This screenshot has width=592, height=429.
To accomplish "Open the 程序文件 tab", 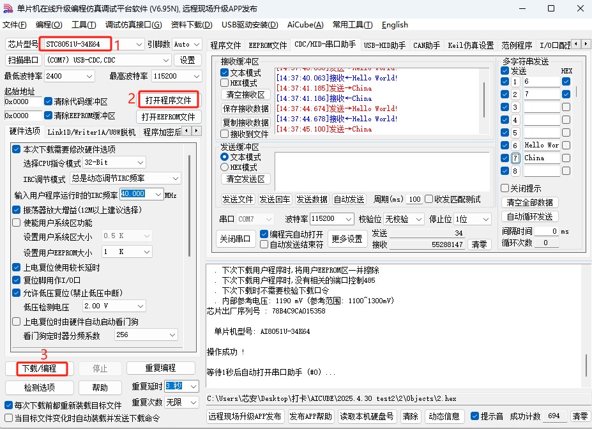I will tap(225, 45).
